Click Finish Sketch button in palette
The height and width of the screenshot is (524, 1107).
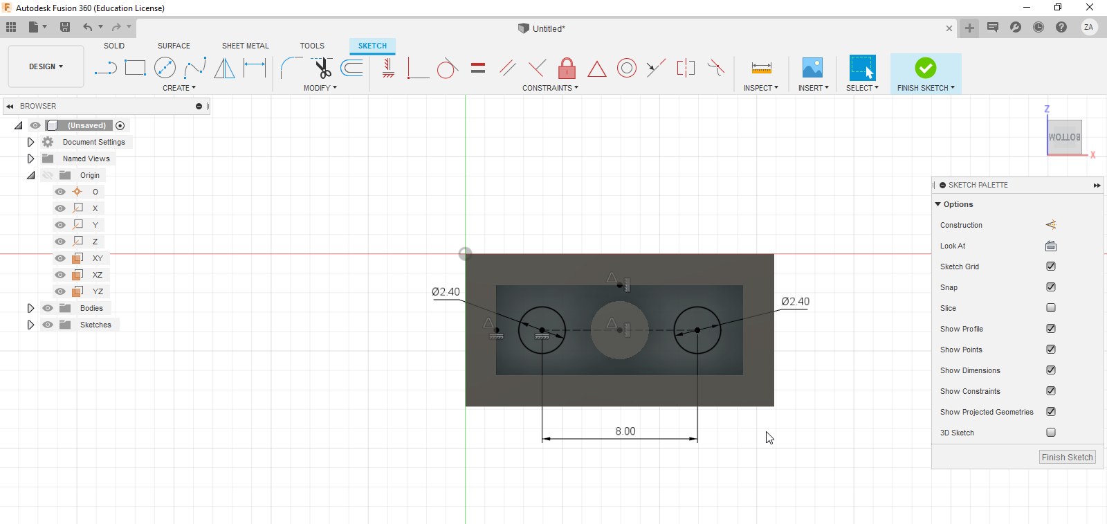[1067, 458]
